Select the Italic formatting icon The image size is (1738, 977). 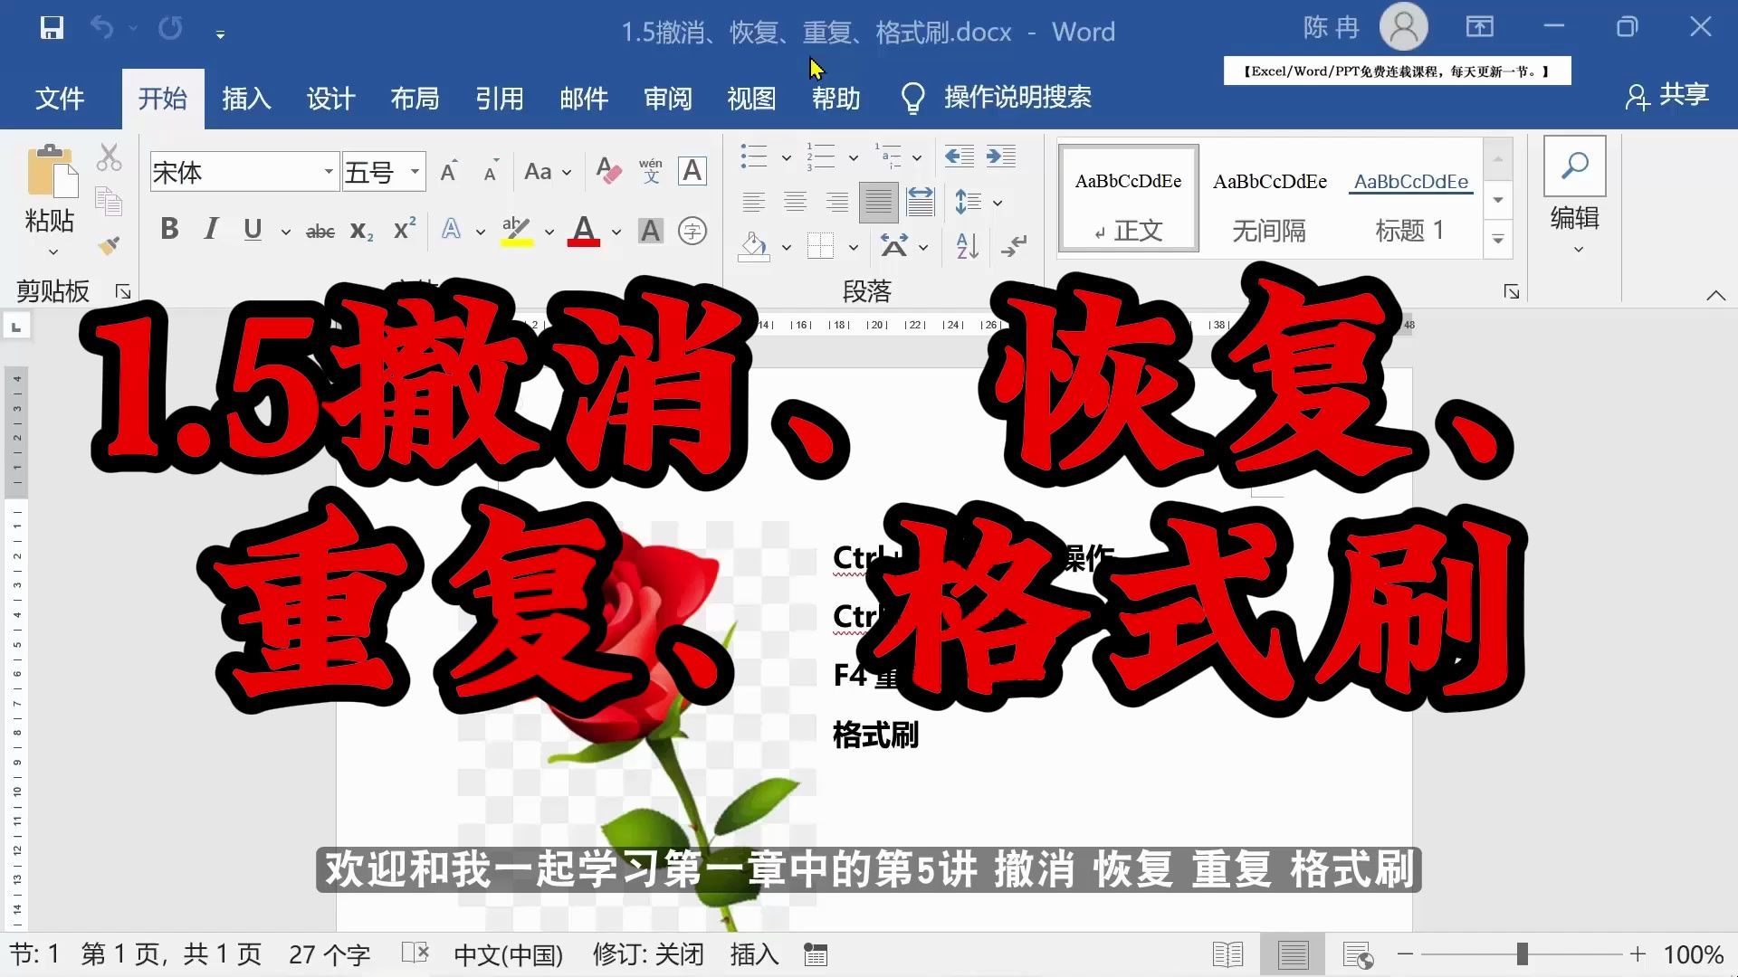pos(210,231)
